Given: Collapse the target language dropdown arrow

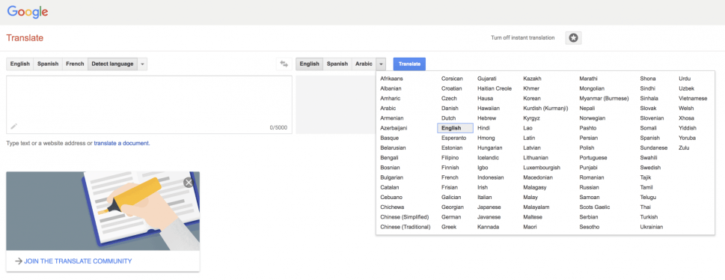Looking at the screenshot, I should click(381, 64).
